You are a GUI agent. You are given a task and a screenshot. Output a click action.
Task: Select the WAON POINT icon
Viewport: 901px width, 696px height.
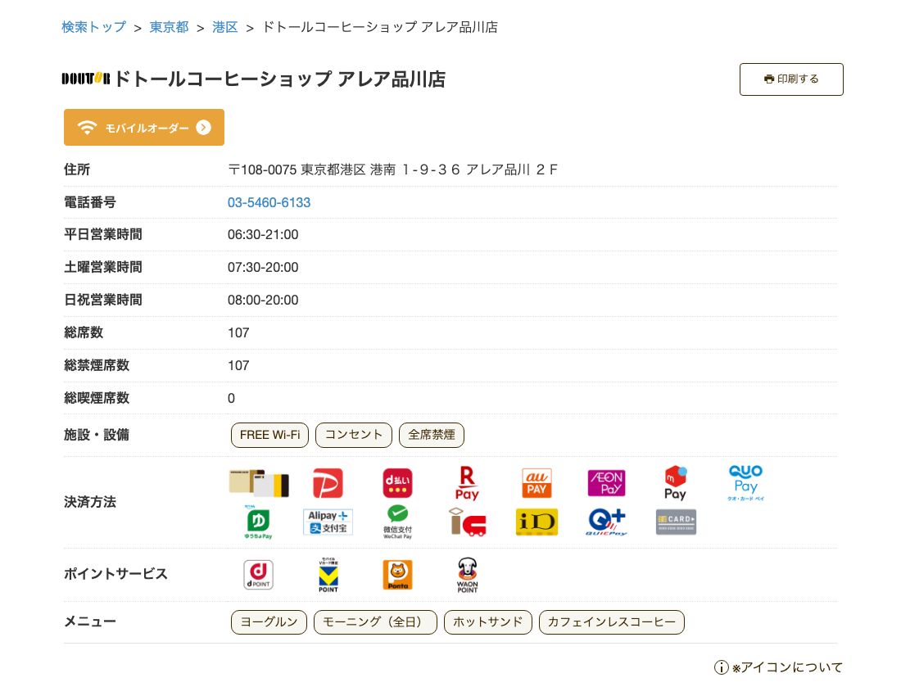[x=467, y=574]
